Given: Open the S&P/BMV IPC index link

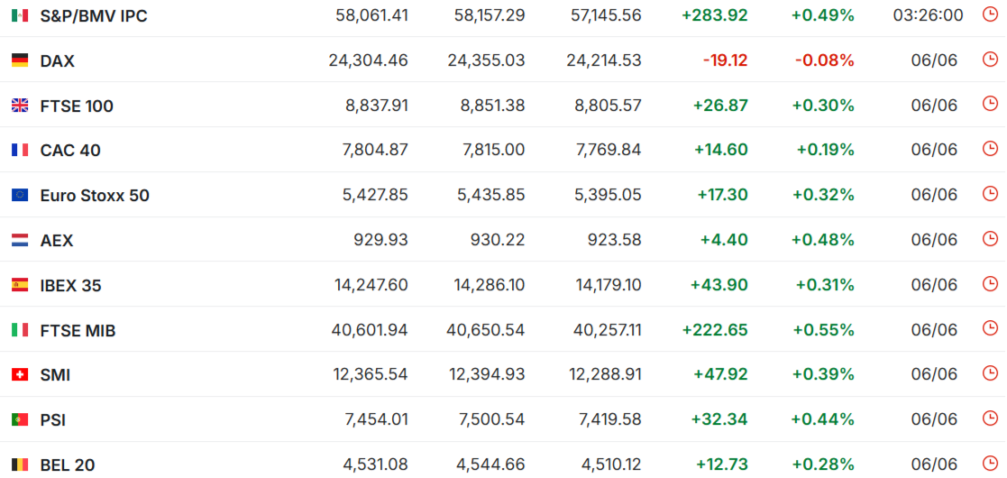Looking at the screenshot, I should coord(94,16).
